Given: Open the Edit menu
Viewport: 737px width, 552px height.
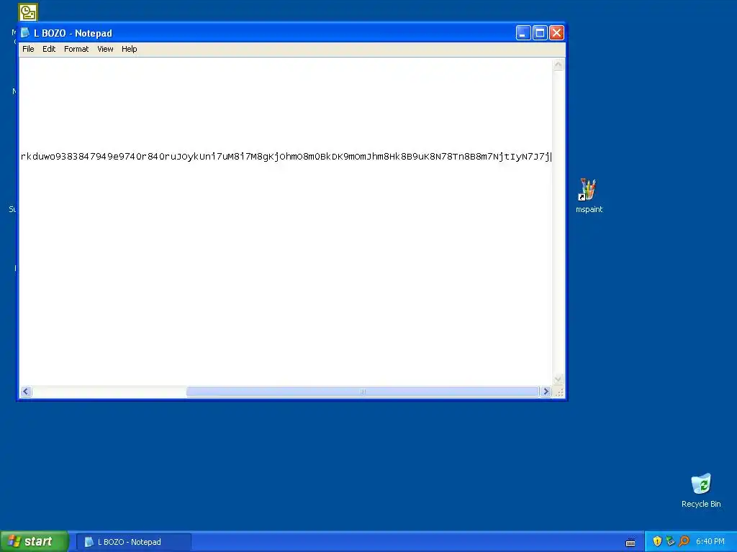Looking at the screenshot, I should point(49,49).
